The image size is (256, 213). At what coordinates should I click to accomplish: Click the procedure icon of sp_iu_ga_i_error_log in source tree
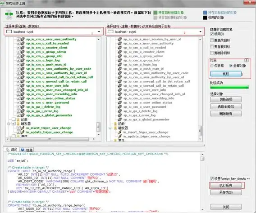click(x=23, y=111)
